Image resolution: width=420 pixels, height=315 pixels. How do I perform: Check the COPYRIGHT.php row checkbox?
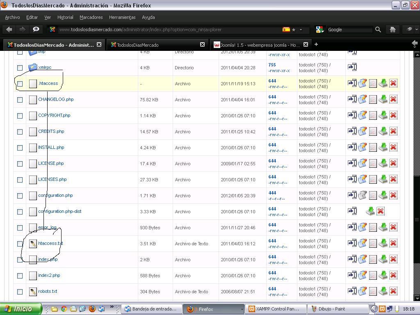coord(20,116)
